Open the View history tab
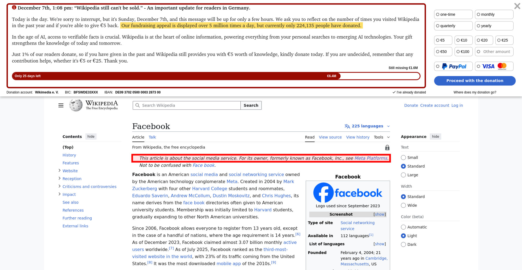Viewport: 522px width, 270px height. 358,137
